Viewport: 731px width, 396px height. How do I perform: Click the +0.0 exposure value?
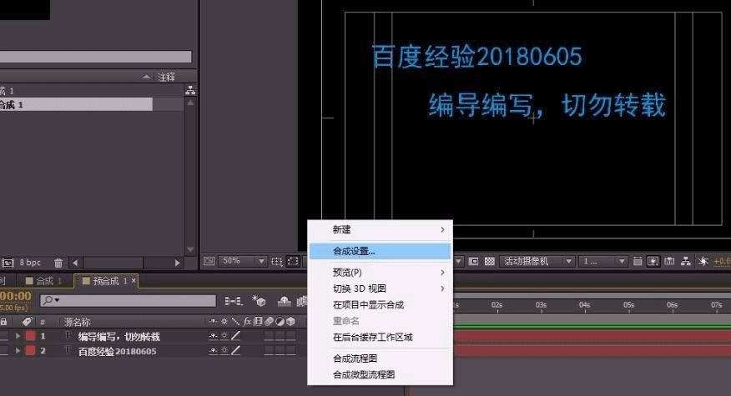[722, 262]
